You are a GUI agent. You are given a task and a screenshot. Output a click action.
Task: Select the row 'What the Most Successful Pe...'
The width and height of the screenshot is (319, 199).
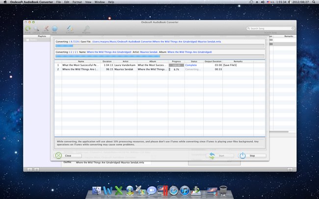[x=159, y=65]
